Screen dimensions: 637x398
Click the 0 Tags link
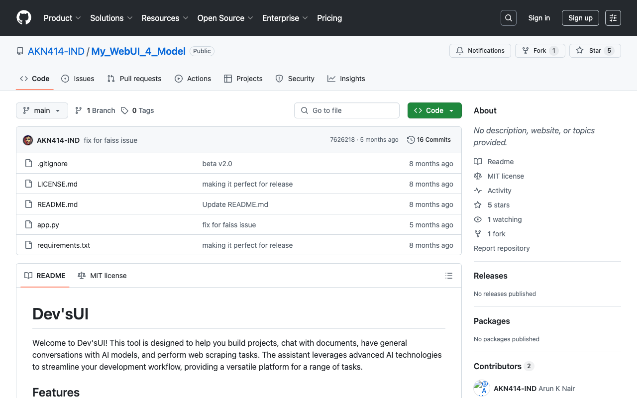pyautogui.click(x=137, y=110)
